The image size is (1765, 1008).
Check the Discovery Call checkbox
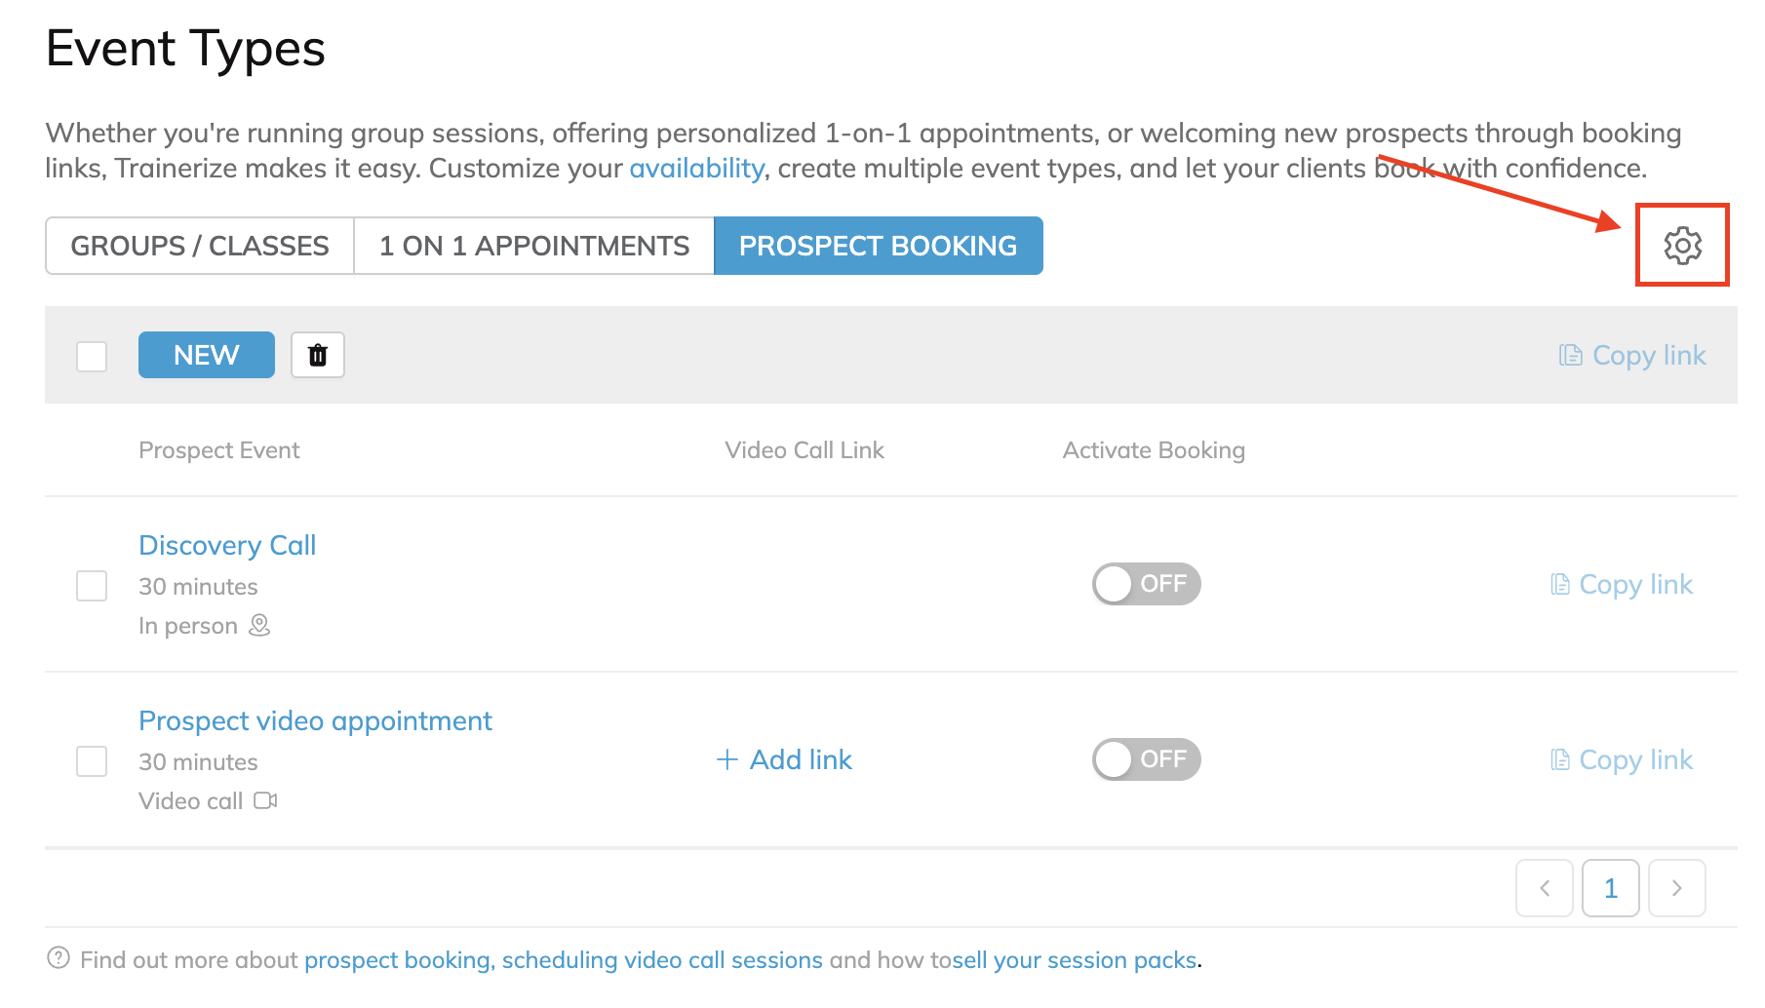click(91, 586)
